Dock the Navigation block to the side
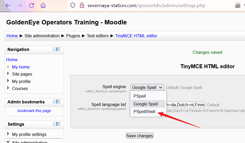Image resolution: width=245 pixels, height=143 pixels. point(59,49)
